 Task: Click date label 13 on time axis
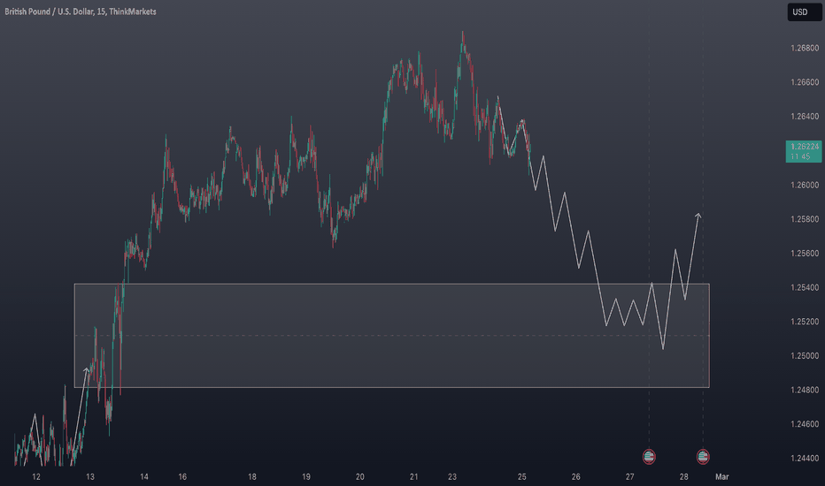pyautogui.click(x=90, y=477)
